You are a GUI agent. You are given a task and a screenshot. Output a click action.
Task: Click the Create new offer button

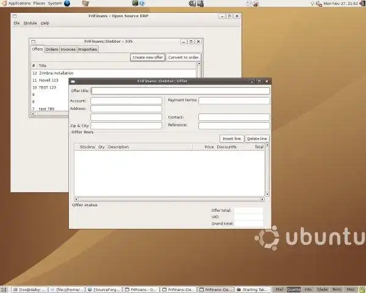coord(148,57)
